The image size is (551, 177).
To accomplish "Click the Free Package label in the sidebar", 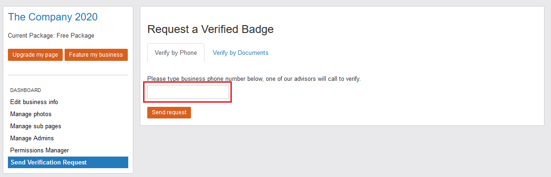I will pyautogui.click(x=75, y=35).
